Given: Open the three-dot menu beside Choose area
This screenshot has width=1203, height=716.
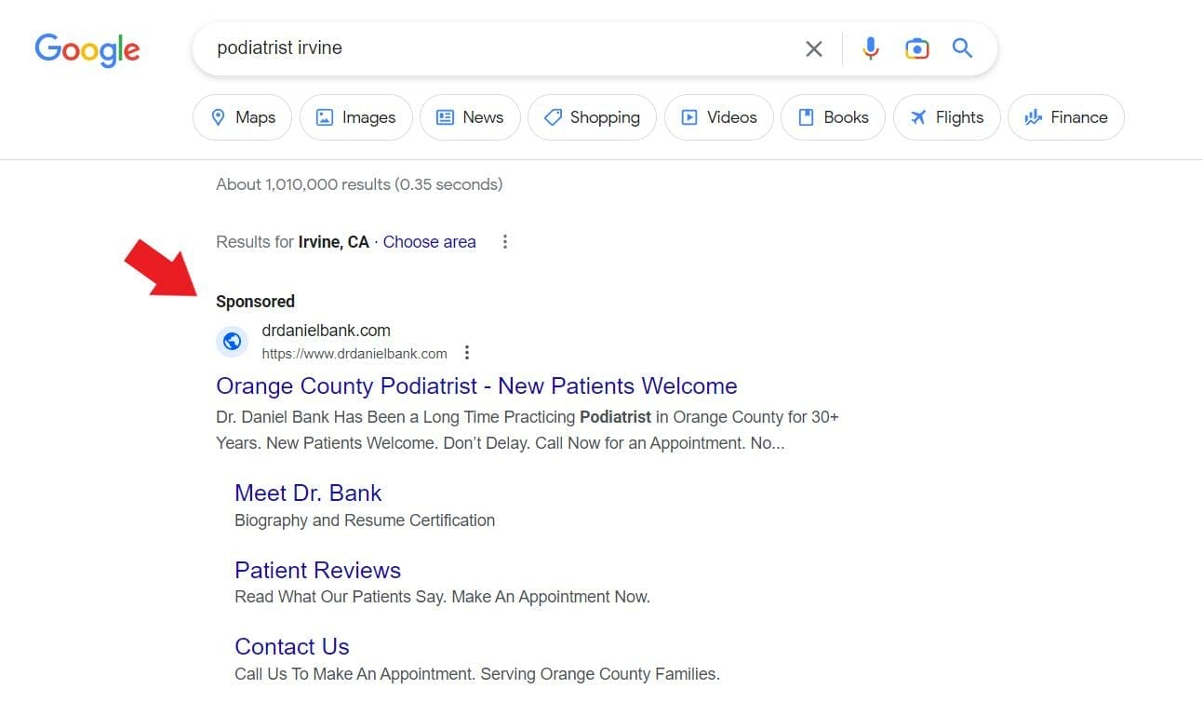Looking at the screenshot, I should [x=505, y=241].
